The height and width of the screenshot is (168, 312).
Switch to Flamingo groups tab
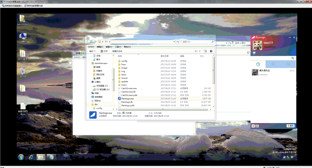pos(288,64)
